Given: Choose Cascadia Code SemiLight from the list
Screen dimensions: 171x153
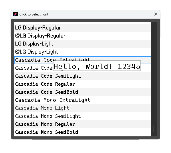Looking at the screenshot, I should click(x=83, y=76).
